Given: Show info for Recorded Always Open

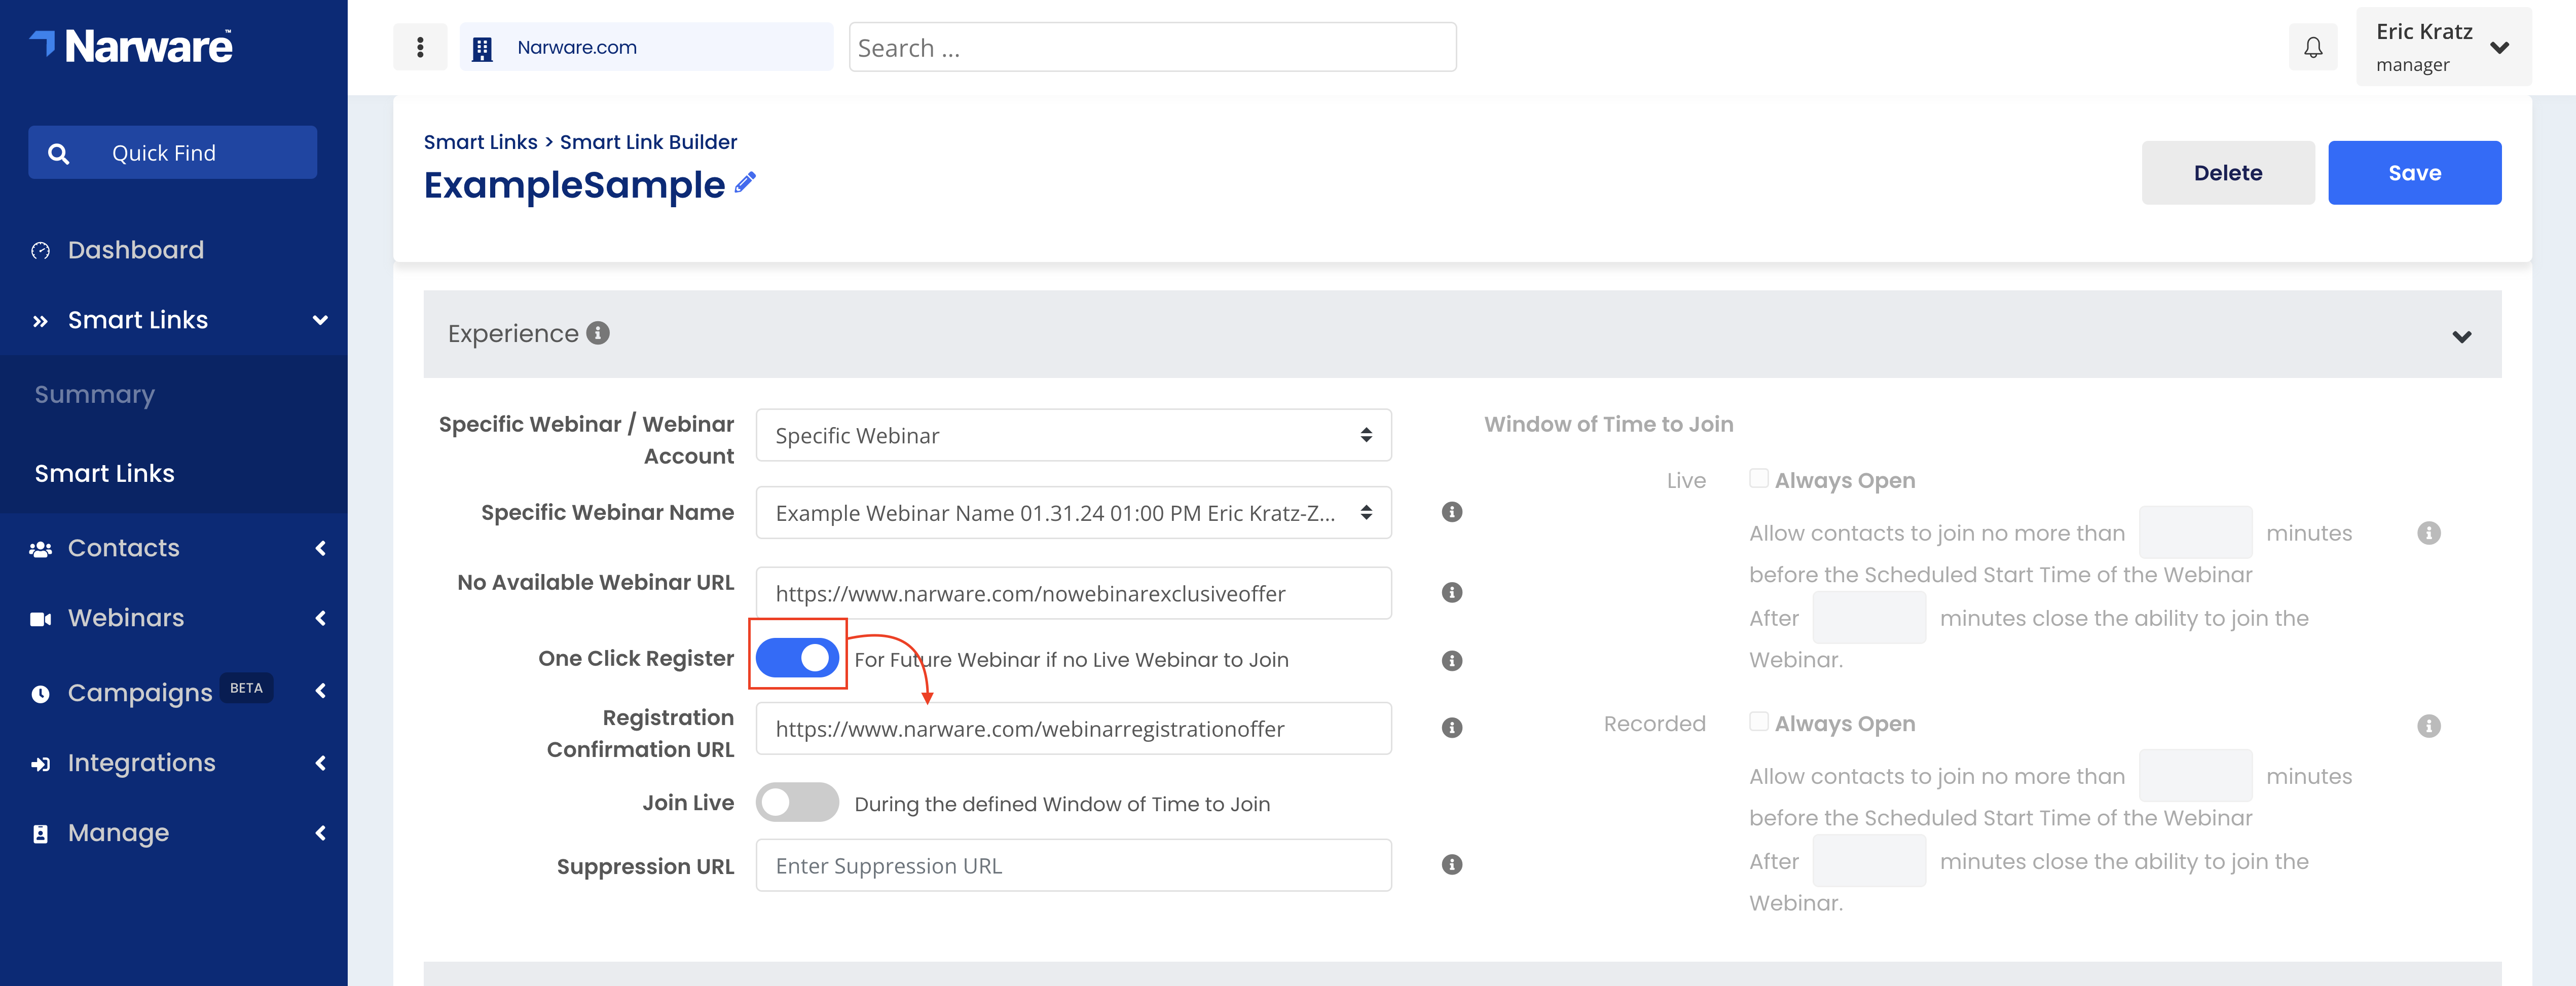Looking at the screenshot, I should pyautogui.click(x=2429, y=725).
